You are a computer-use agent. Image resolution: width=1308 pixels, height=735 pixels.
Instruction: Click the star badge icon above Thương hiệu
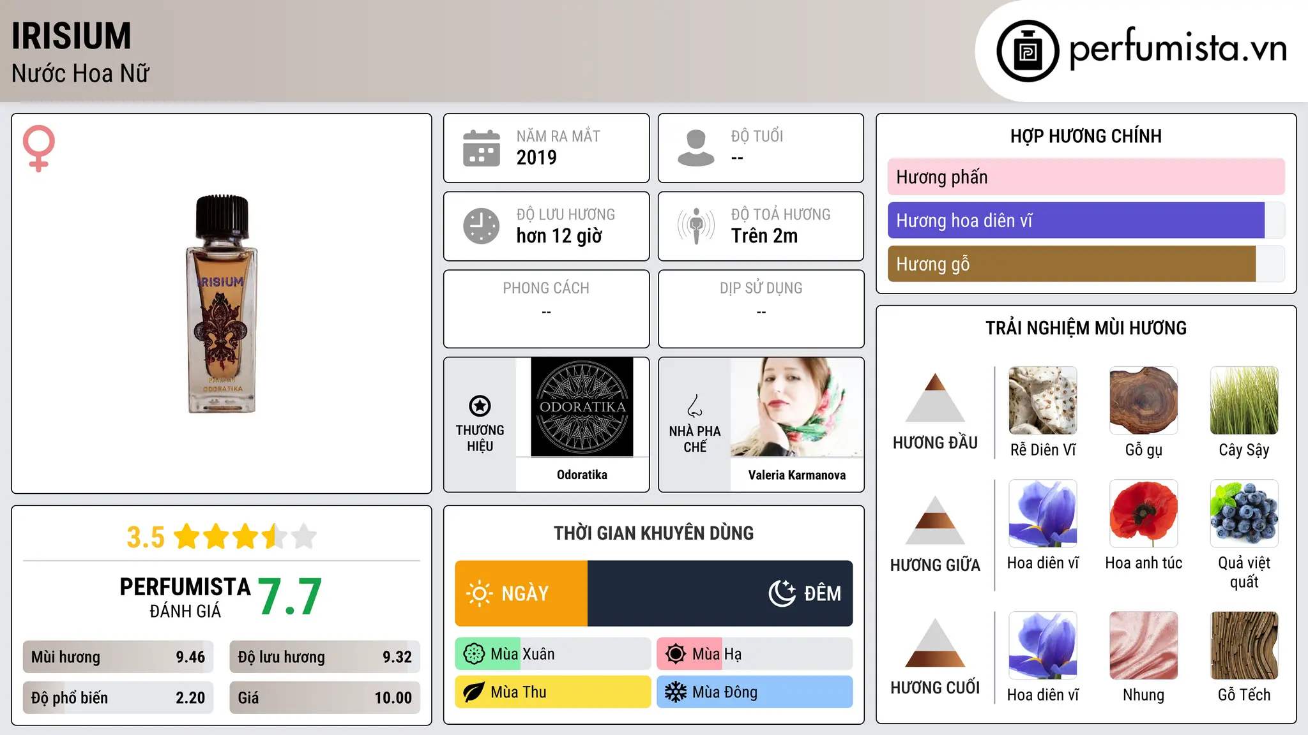[x=480, y=406]
